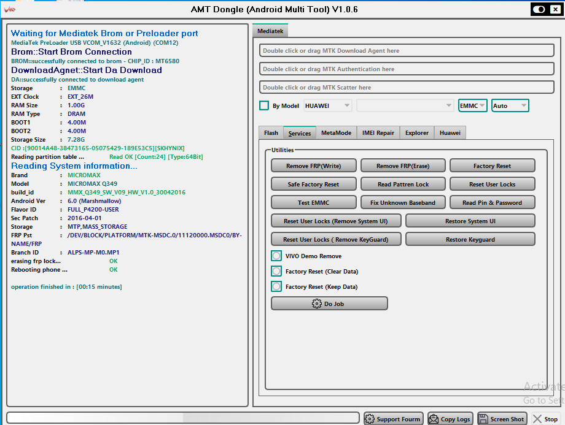Run the Test EMMC utility
Image resolution: width=565 pixels, height=425 pixels.
point(313,202)
